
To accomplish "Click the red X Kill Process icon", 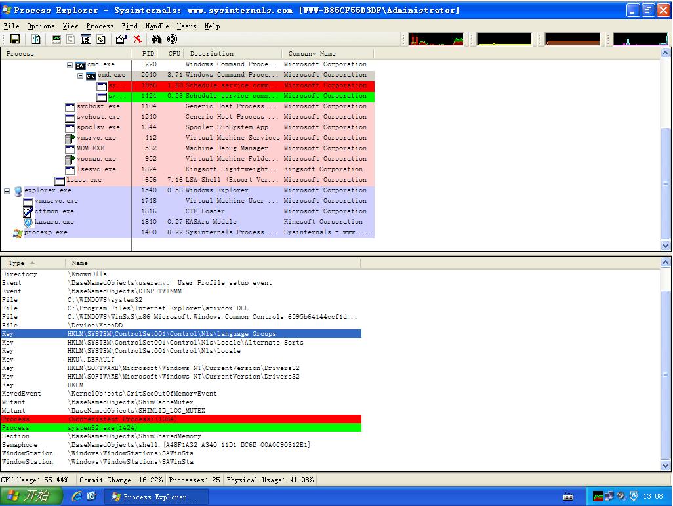I will [137, 39].
